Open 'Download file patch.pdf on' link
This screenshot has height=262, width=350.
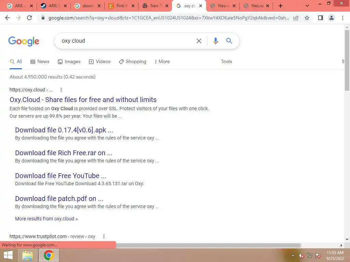[x=59, y=199]
